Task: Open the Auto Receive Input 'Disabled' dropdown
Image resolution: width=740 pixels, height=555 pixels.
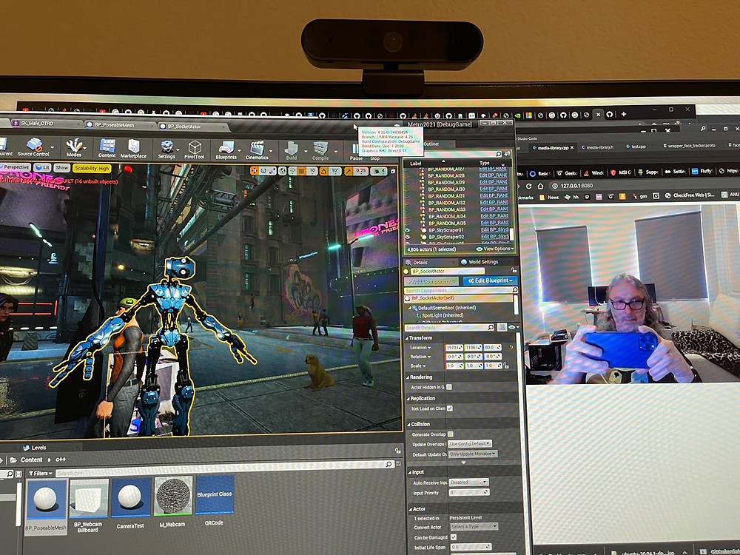Action: (469, 482)
